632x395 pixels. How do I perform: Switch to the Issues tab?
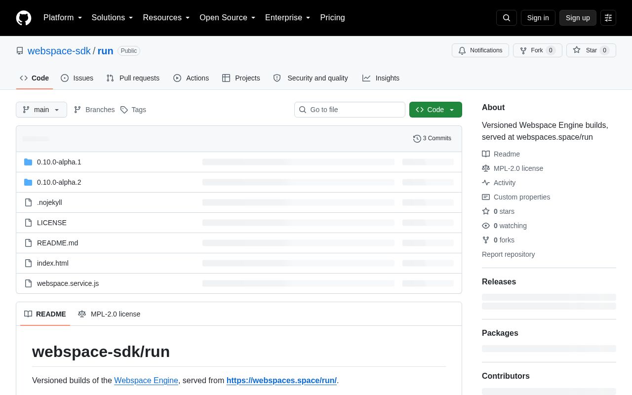coord(77,78)
